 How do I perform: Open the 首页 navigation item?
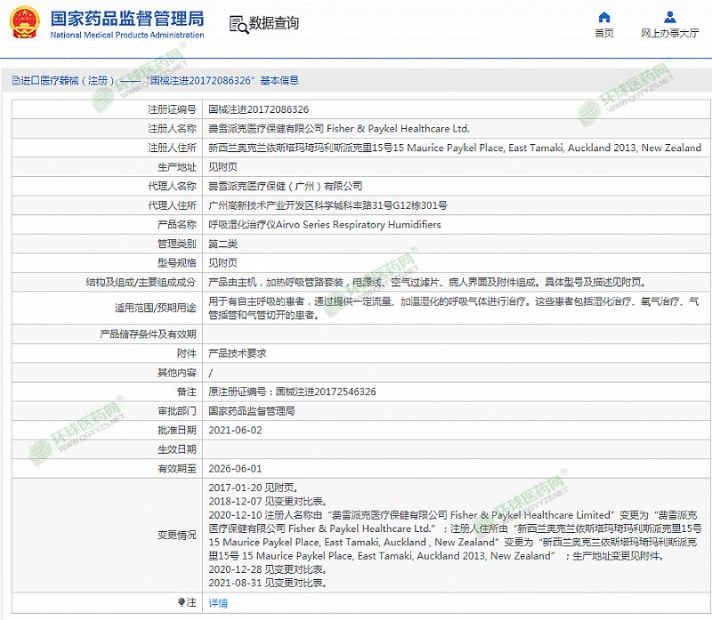[x=604, y=34]
